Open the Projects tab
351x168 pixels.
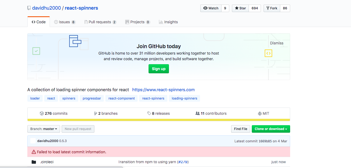[x=138, y=22]
